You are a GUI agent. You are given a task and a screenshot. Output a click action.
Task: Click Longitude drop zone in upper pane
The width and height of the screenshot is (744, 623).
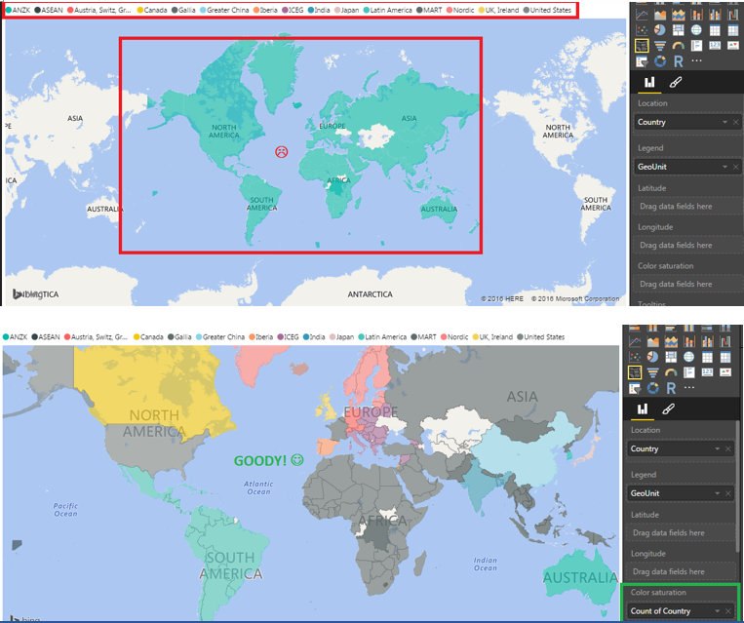(x=688, y=246)
